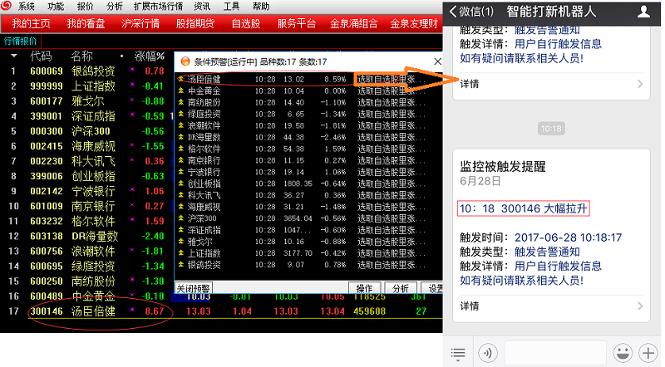This screenshot has width=665, height=367.
Task: Focus the WeChat message input field
Action: click(555, 353)
